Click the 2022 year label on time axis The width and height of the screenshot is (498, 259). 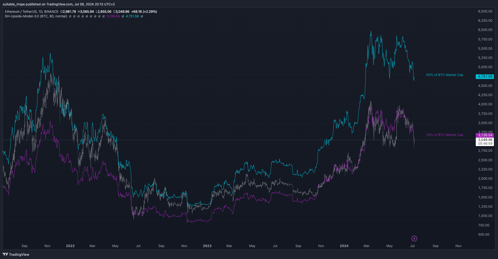(x=70, y=246)
